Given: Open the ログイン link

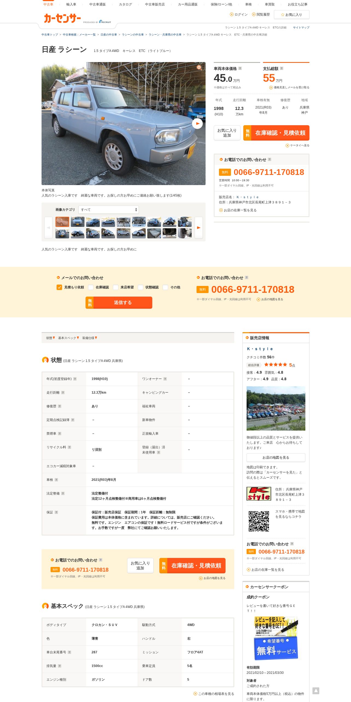Looking at the screenshot, I should 239,14.
